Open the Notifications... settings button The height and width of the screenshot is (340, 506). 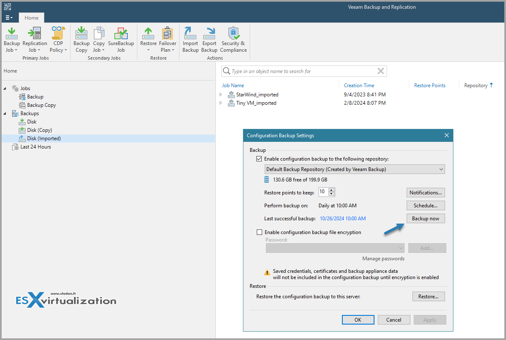[x=425, y=193]
